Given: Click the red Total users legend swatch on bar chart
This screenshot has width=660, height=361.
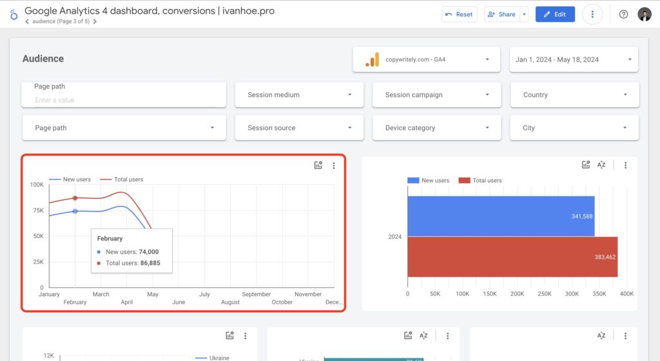Looking at the screenshot, I should pos(464,180).
